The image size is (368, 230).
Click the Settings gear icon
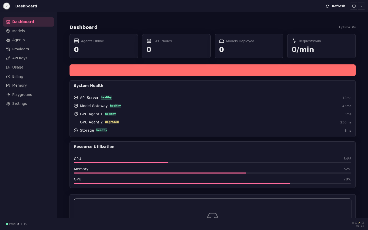tap(8, 104)
